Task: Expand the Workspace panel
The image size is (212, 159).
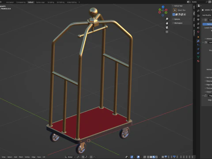Action: [173, 23]
